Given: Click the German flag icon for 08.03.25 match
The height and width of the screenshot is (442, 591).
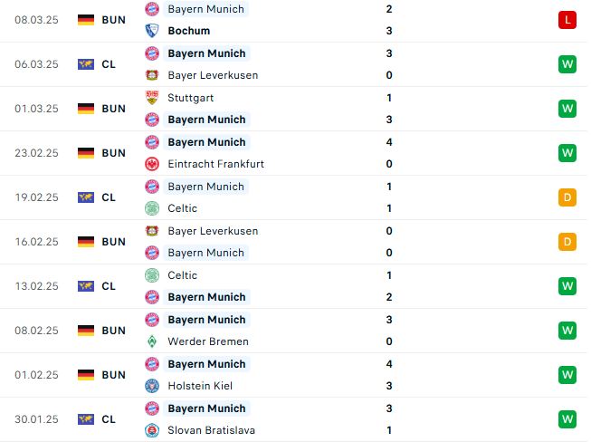Looking at the screenshot, I should (x=86, y=20).
